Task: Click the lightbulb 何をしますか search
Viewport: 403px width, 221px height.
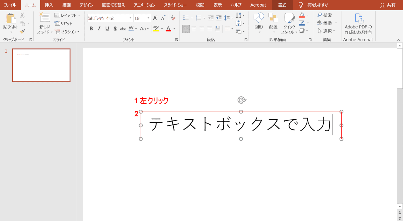Action: [x=301, y=5]
